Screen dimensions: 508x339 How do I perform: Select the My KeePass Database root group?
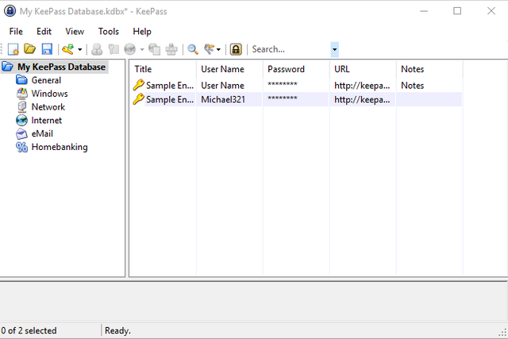[x=61, y=67]
